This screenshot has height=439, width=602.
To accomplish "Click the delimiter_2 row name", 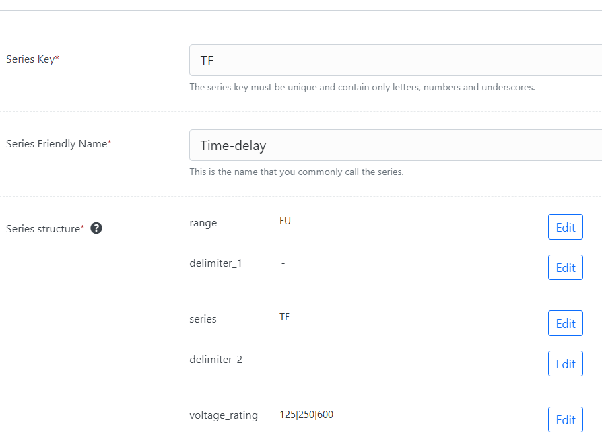I will [x=215, y=359].
